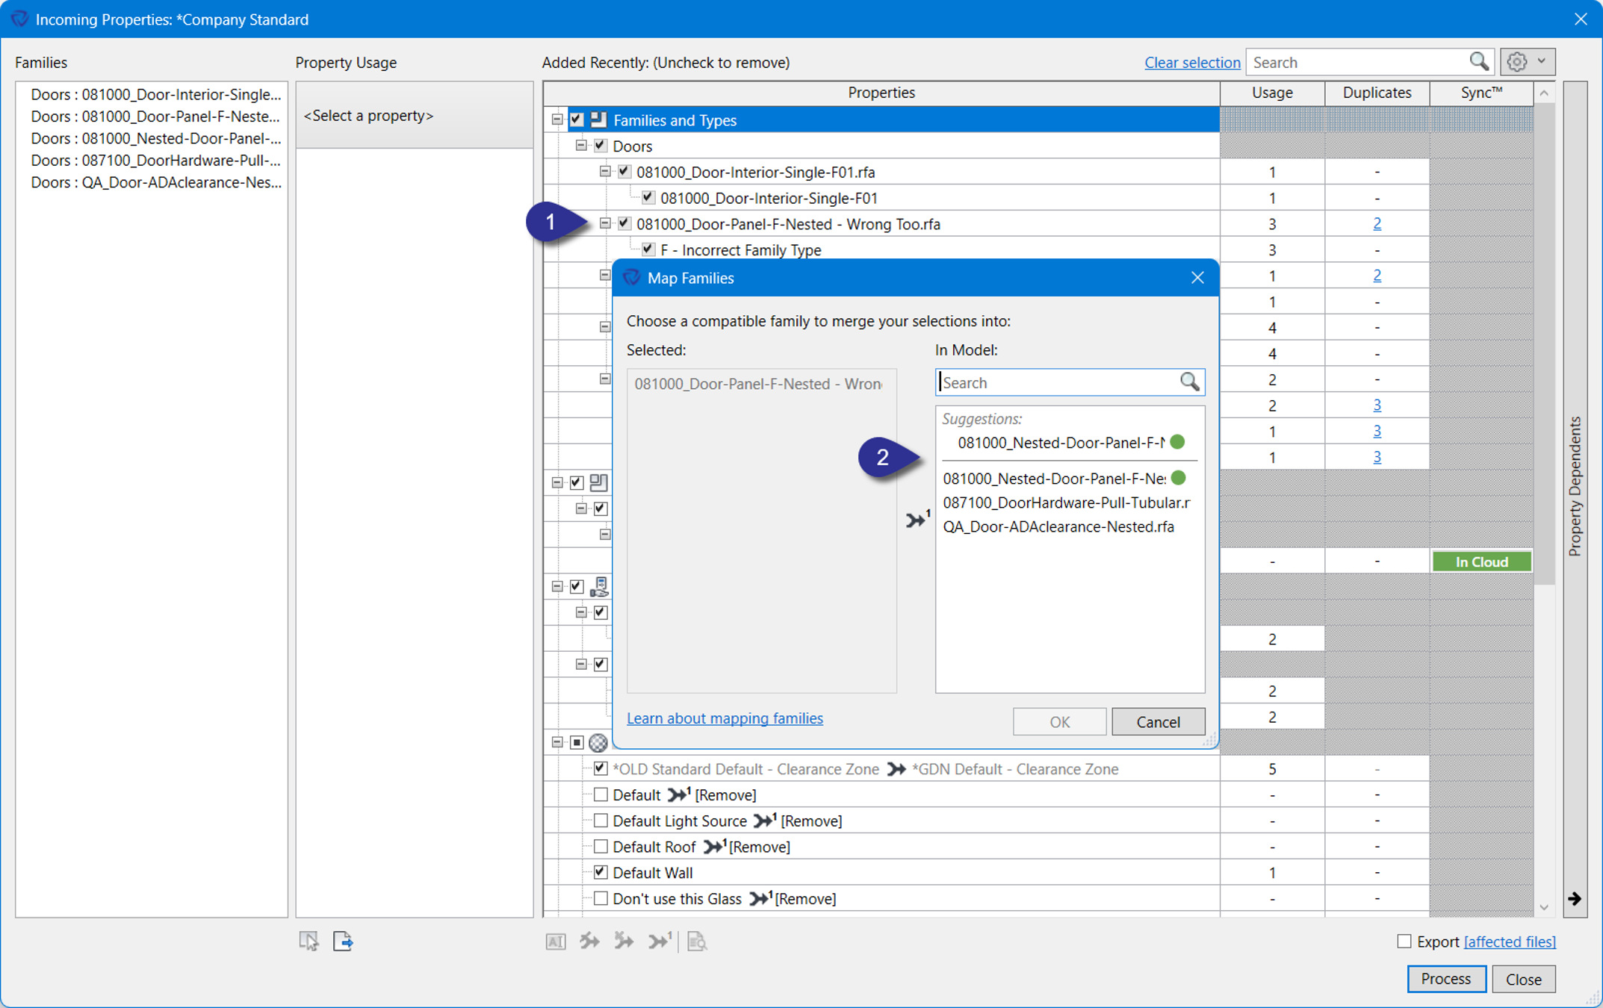The image size is (1603, 1008).
Task: Collapse the Families and Types node
Action: tap(557, 119)
